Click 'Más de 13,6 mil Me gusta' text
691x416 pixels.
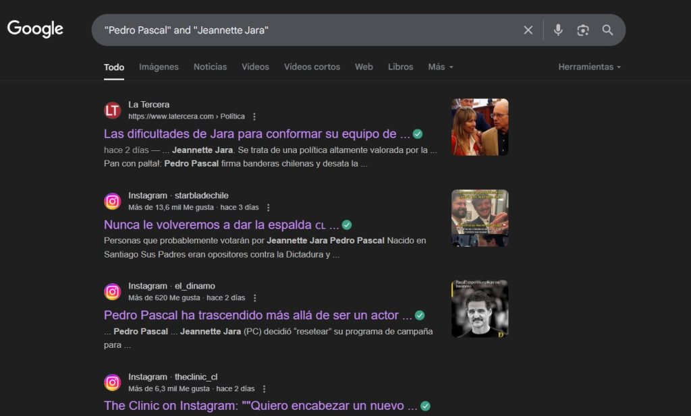point(171,208)
